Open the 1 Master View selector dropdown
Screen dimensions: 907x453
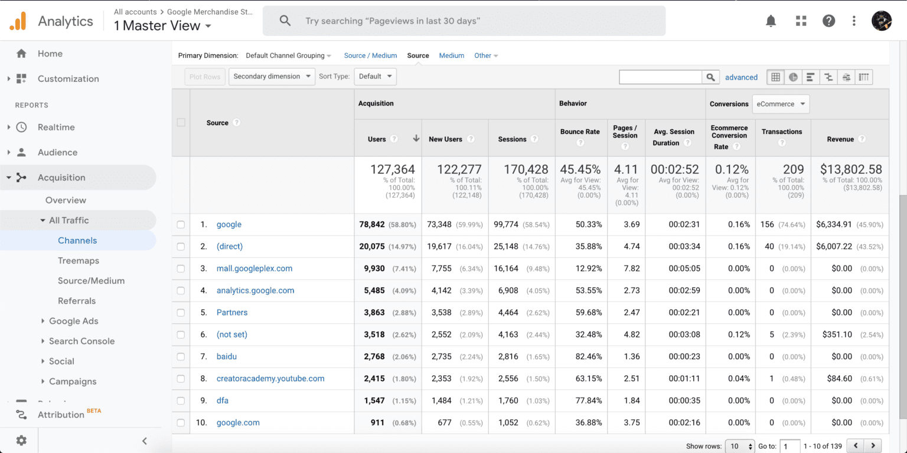tap(162, 26)
